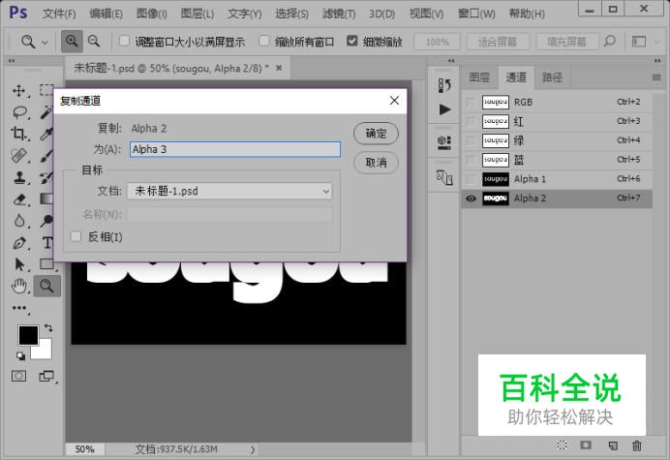
Task: Open the 窗口(W) menu
Action: tap(476, 14)
